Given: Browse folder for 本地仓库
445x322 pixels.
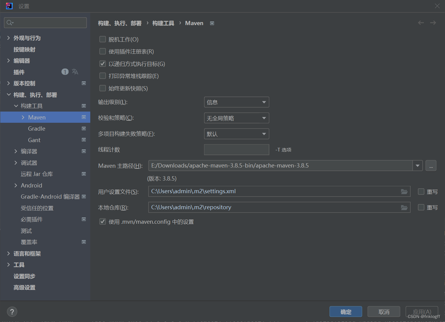Looking at the screenshot, I should pos(404,207).
